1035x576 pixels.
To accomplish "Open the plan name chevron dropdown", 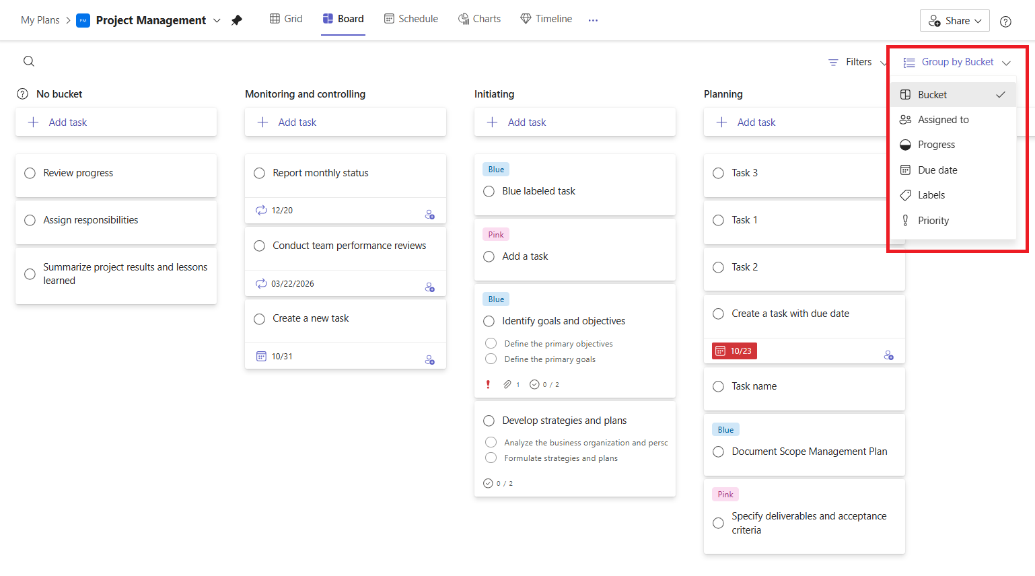I will [x=217, y=20].
